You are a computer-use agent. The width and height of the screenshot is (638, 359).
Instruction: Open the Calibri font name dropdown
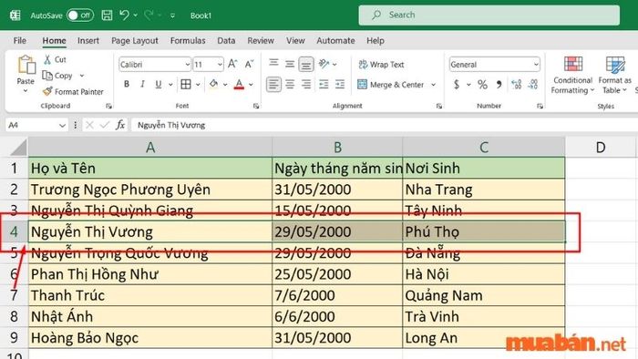click(187, 65)
